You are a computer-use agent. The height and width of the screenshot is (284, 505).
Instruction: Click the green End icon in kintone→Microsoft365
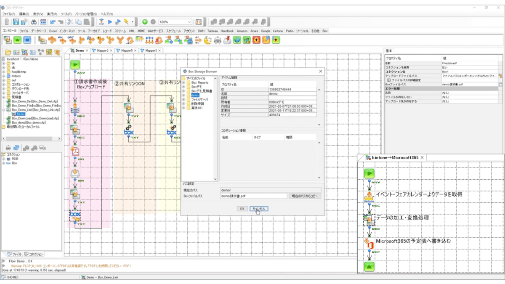[369, 266]
